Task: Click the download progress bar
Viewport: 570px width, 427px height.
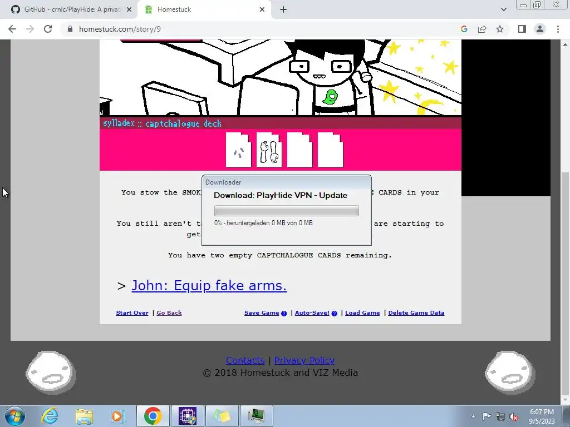Action: click(287, 211)
